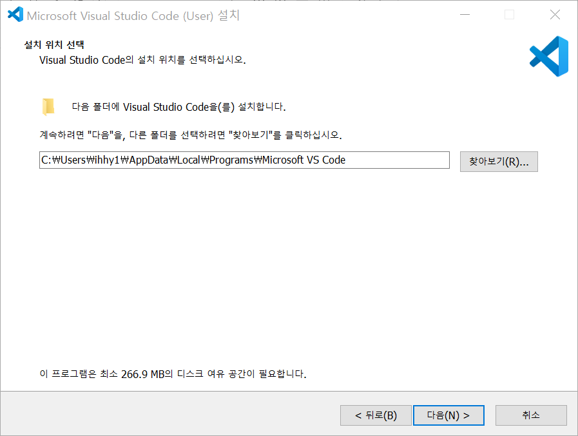Click the disabled maximize button
Screen dimensions: 578x436
[x=510, y=15]
